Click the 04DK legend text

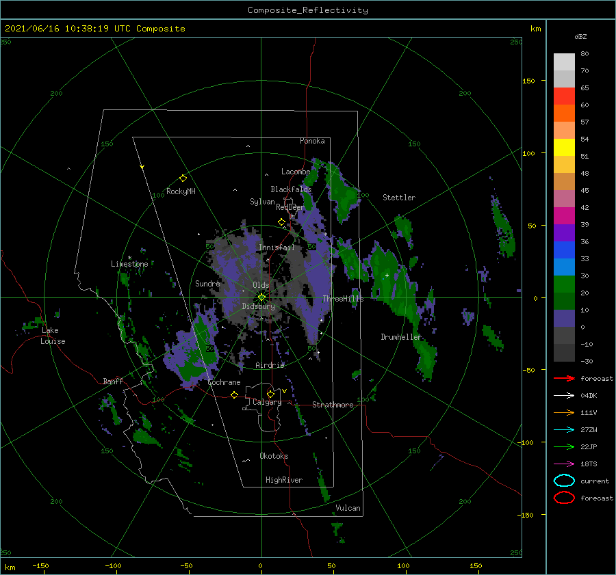tap(589, 396)
